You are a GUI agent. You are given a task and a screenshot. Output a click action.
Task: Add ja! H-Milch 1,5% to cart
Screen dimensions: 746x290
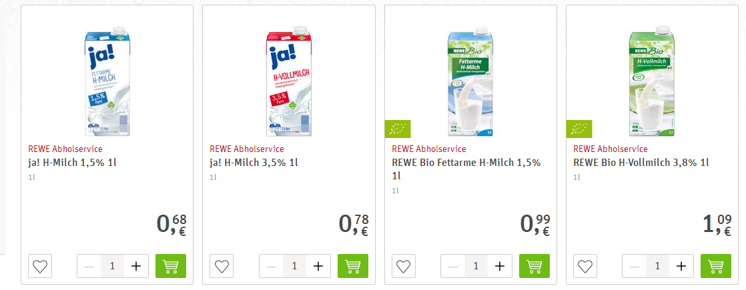coord(171,266)
